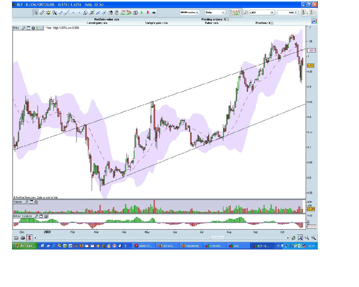Open the chart trading signals icon

235,12
